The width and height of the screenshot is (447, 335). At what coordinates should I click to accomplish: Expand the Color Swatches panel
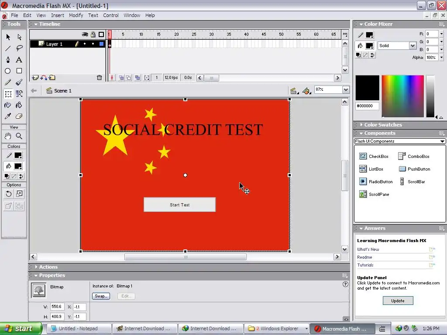[361, 125]
